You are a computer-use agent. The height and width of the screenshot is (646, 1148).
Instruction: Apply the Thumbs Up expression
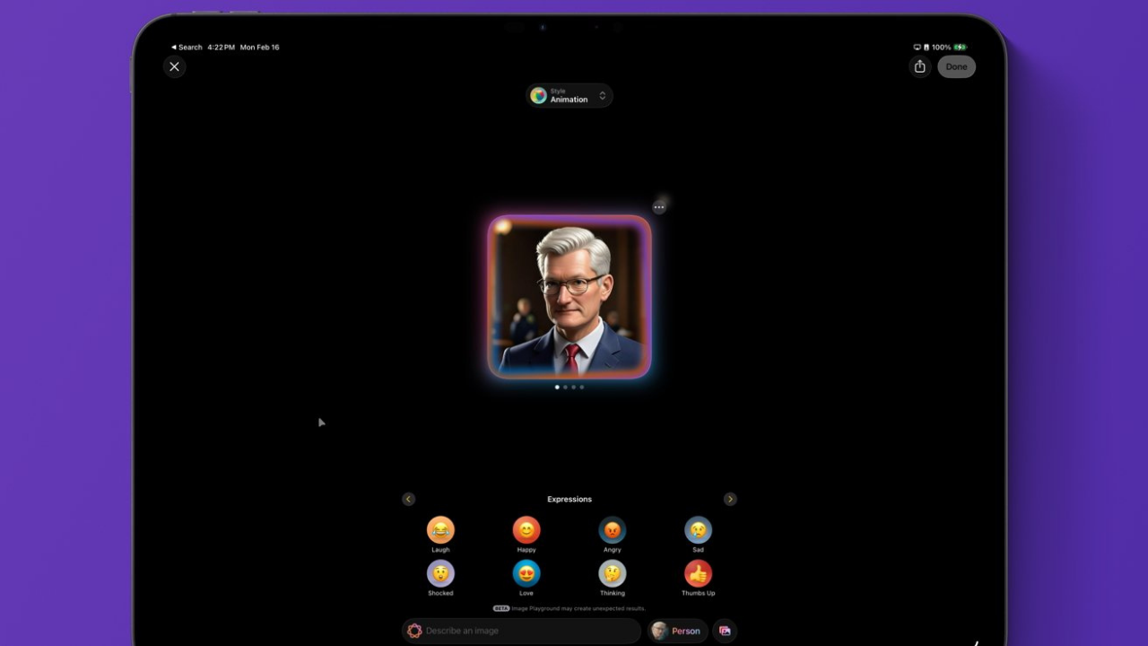click(x=699, y=574)
